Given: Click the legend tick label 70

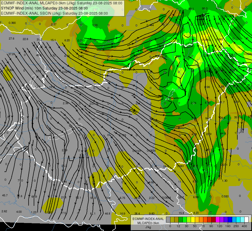Looking at the screenshot, I should 203,226.
